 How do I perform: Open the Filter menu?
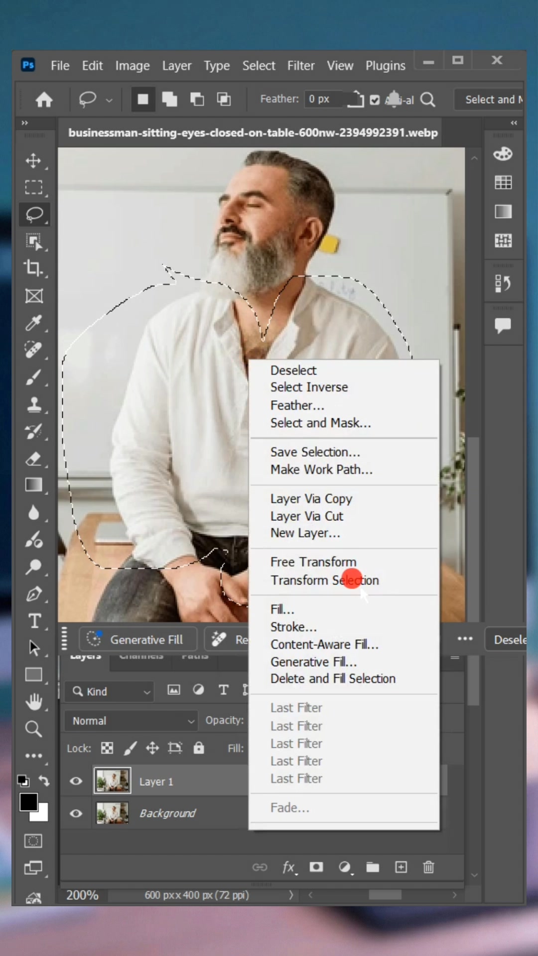tap(301, 66)
